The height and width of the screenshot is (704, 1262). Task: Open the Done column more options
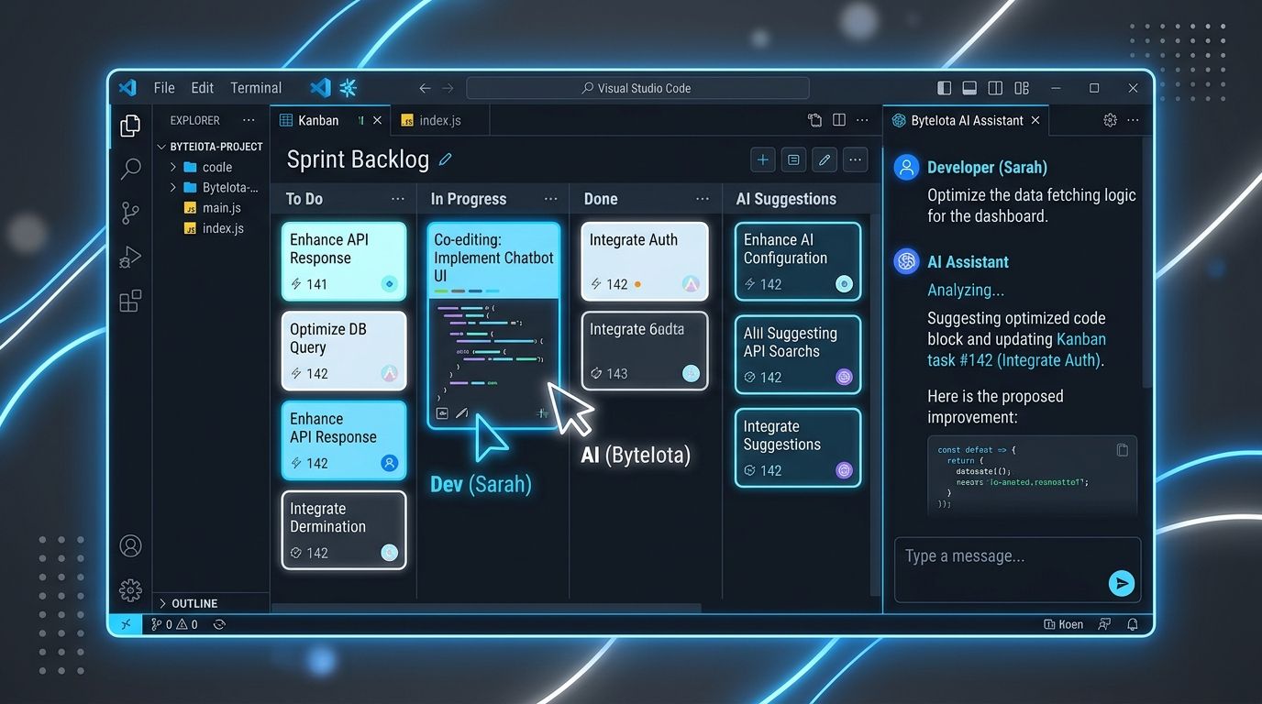click(x=703, y=199)
